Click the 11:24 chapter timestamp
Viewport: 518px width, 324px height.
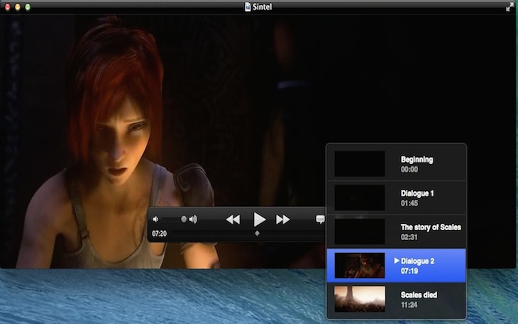pos(409,305)
